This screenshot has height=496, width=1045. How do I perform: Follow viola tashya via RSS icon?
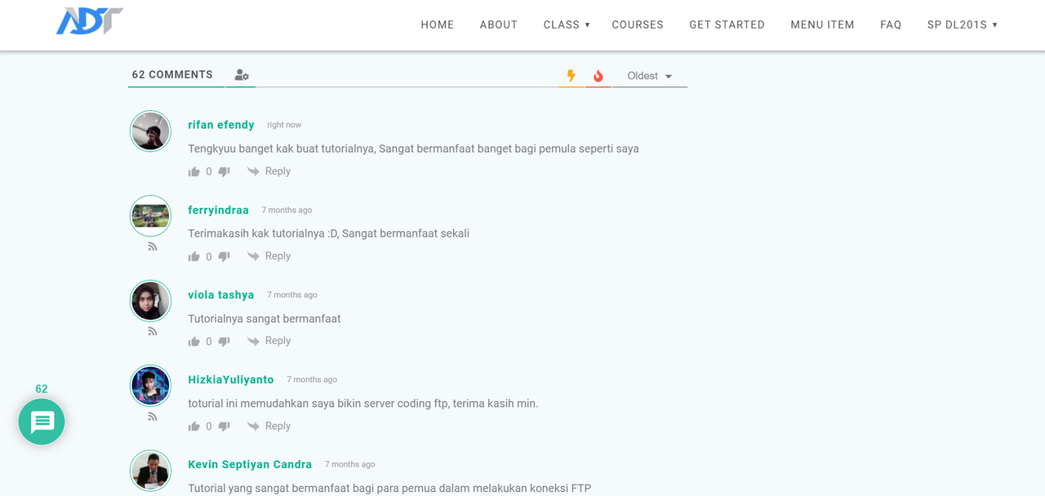click(x=152, y=331)
